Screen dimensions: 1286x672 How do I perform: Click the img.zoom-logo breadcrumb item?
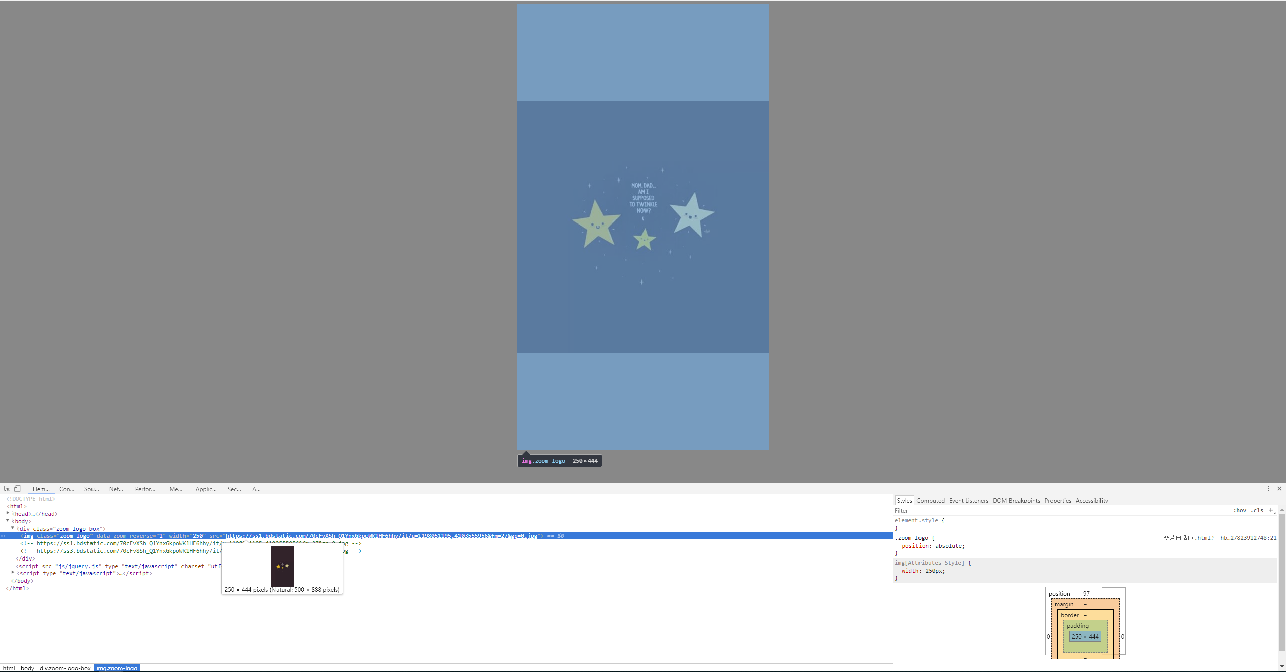tap(117, 668)
